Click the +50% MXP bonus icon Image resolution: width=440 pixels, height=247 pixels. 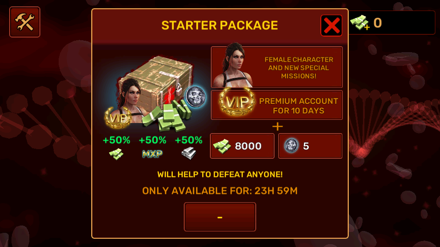[x=152, y=154]
